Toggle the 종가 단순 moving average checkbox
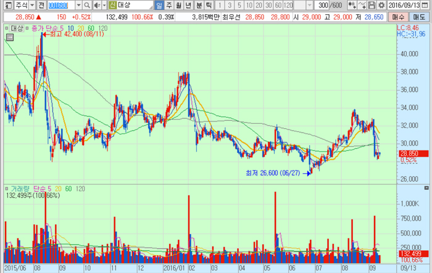Image resolution: width=432 pixels, height=273 pixels. 27,28
